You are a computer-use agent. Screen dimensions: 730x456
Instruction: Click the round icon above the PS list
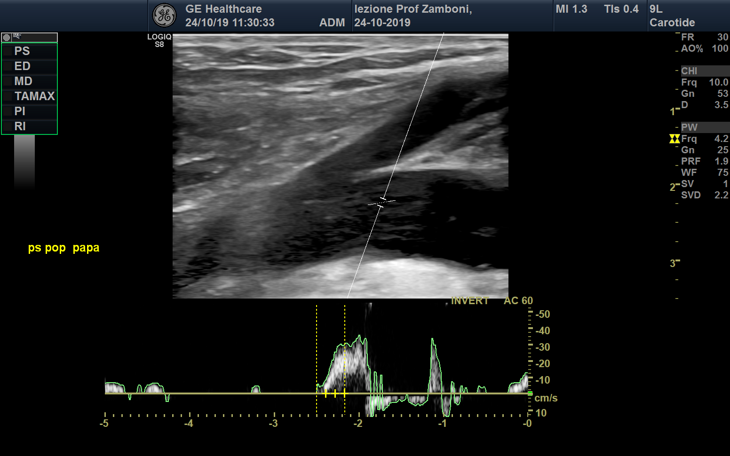(x=7, y=38)
